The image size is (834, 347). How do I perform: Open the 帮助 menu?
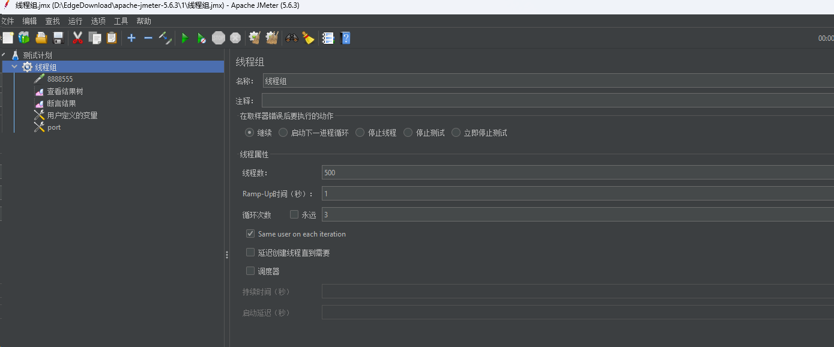[x=144, y=21]
